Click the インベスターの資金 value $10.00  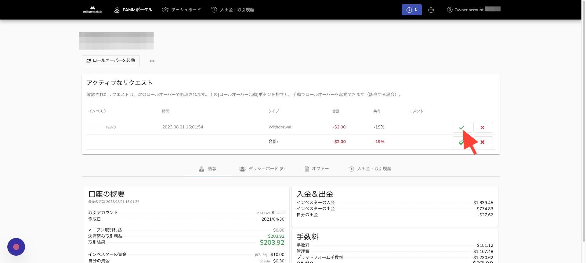point(277,254)
